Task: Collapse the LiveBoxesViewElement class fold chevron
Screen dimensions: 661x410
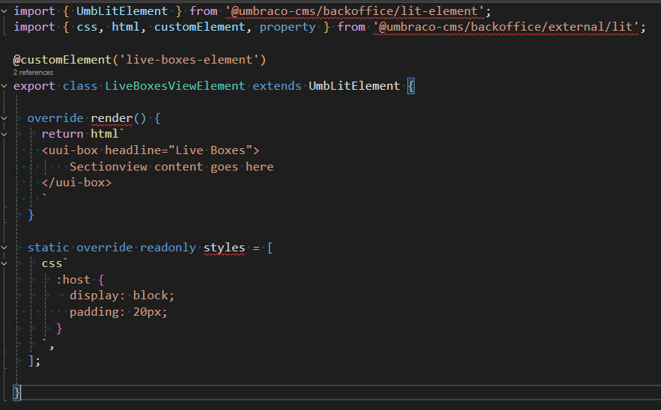Action: 4,86
